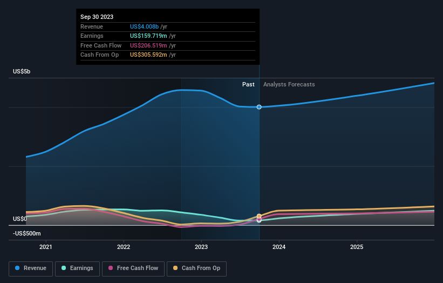Viewport: 443px width, 283px height.
Task: Click the US$159.719m earnings value
Action: [148, 36]
